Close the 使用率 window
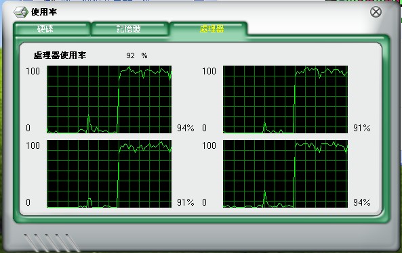 (376, 12)
